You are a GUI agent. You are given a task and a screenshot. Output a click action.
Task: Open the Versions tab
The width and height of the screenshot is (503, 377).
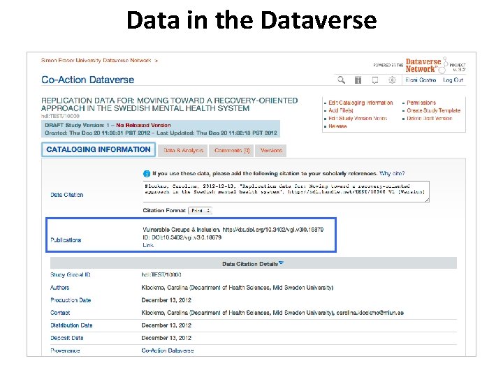(x=271, y=150)
